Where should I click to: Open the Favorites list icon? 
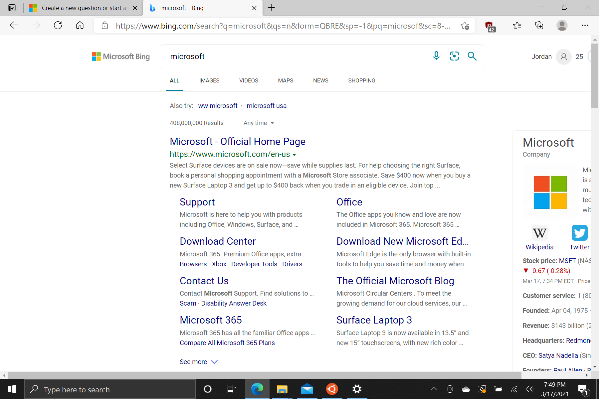pos(517,25)
